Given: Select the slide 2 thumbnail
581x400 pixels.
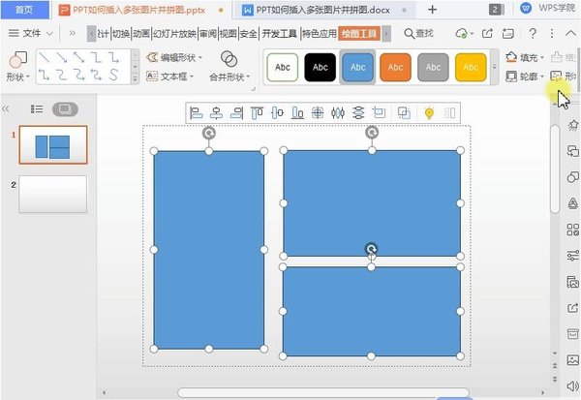Looking at the screenshot, I should [x=52, y=194].
